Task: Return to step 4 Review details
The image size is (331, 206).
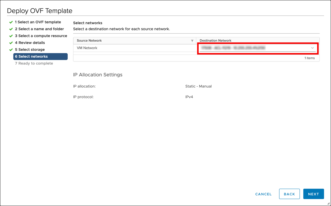Action: (30, 43)
